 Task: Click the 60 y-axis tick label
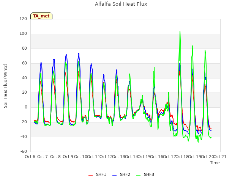pos(24,63)
